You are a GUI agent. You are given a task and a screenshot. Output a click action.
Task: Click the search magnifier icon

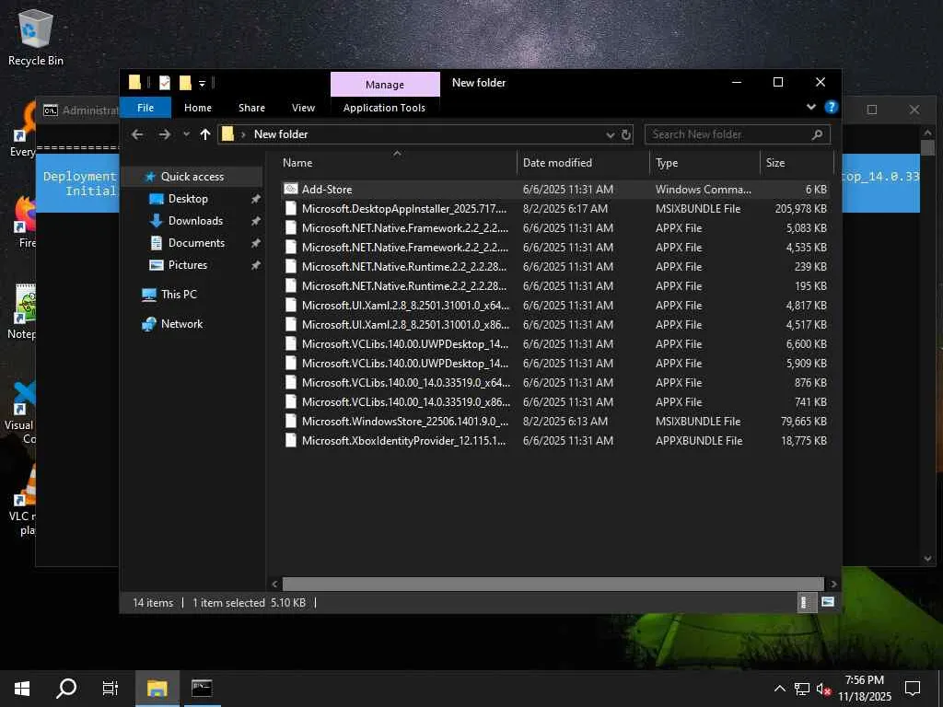[x=817, y=134]
